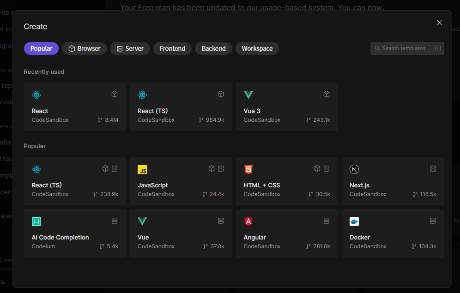This screenshot has height=293, width=460.
Task: Click the browser cube icon on the JavaScript card
Action: pyautogui.click(x=211, y=168)
